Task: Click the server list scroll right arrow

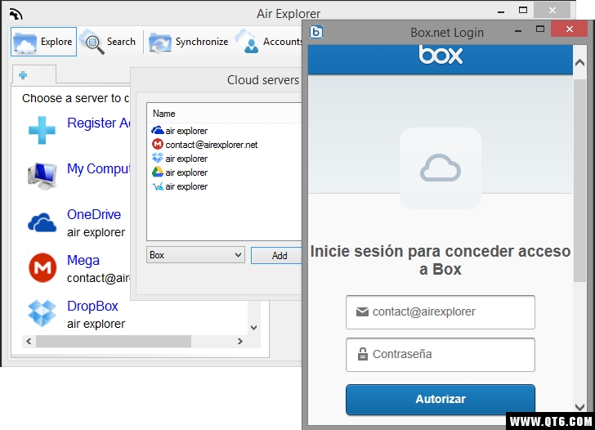Action: coord(239,341)
